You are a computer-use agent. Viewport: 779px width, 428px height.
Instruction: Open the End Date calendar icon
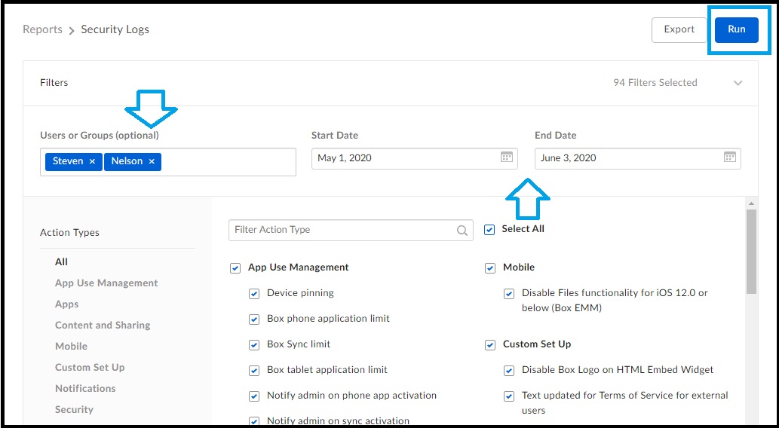[x=730, y=157]
